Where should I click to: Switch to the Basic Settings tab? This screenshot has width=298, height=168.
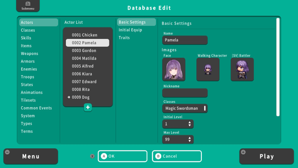point(136,22)
